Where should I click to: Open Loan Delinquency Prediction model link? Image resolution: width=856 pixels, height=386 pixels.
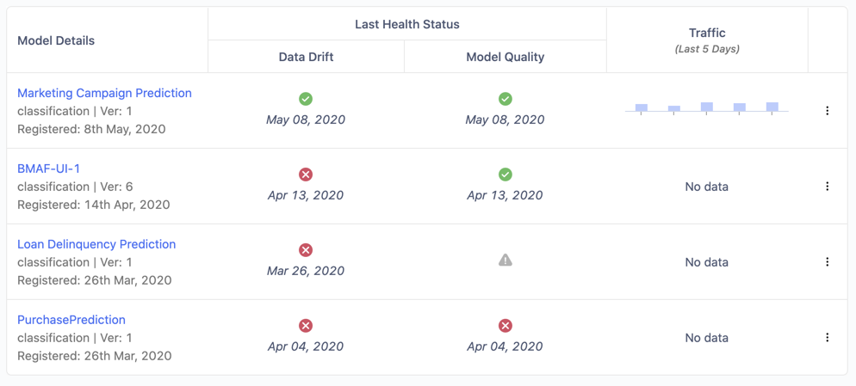click(x=96, y=244)
